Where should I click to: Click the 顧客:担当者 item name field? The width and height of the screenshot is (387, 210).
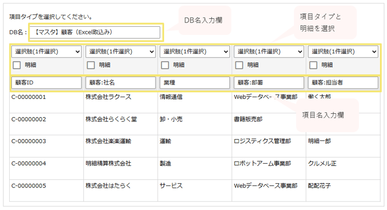[343, 83]
